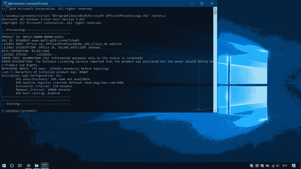
Task: Open File Explorer from the taskbar
Action: [37, 165]
